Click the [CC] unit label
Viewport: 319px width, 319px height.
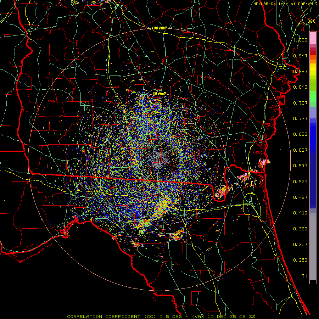303,24
